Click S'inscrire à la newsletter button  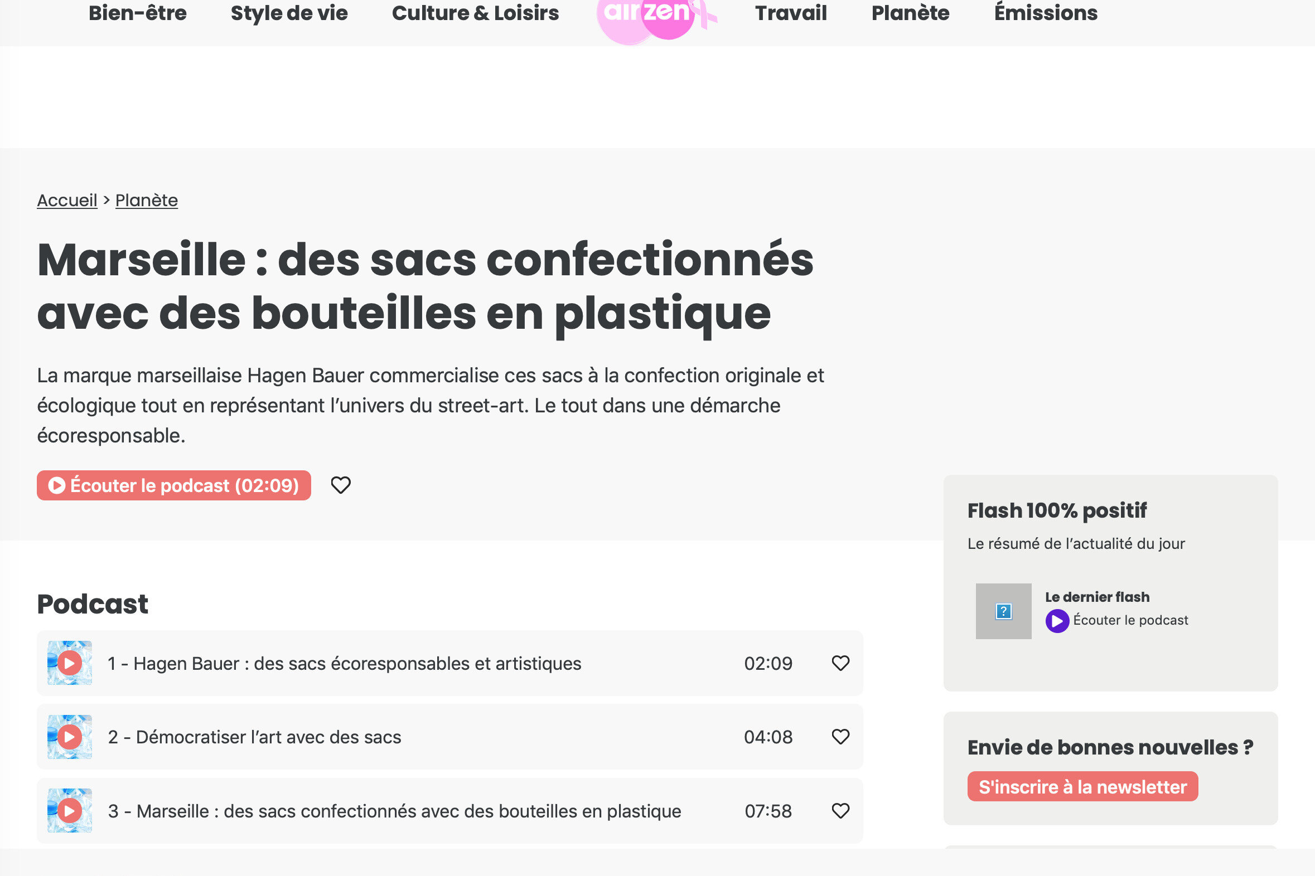[1082, 787]
